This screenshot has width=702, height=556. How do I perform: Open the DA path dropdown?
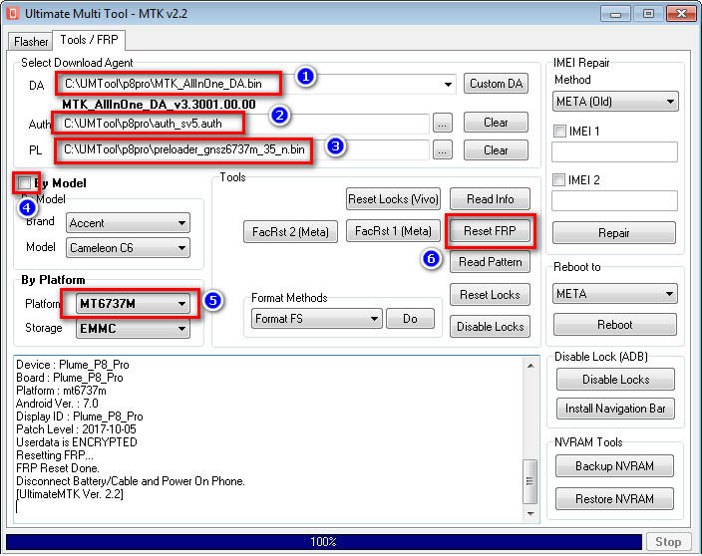(x=448, y=84)
